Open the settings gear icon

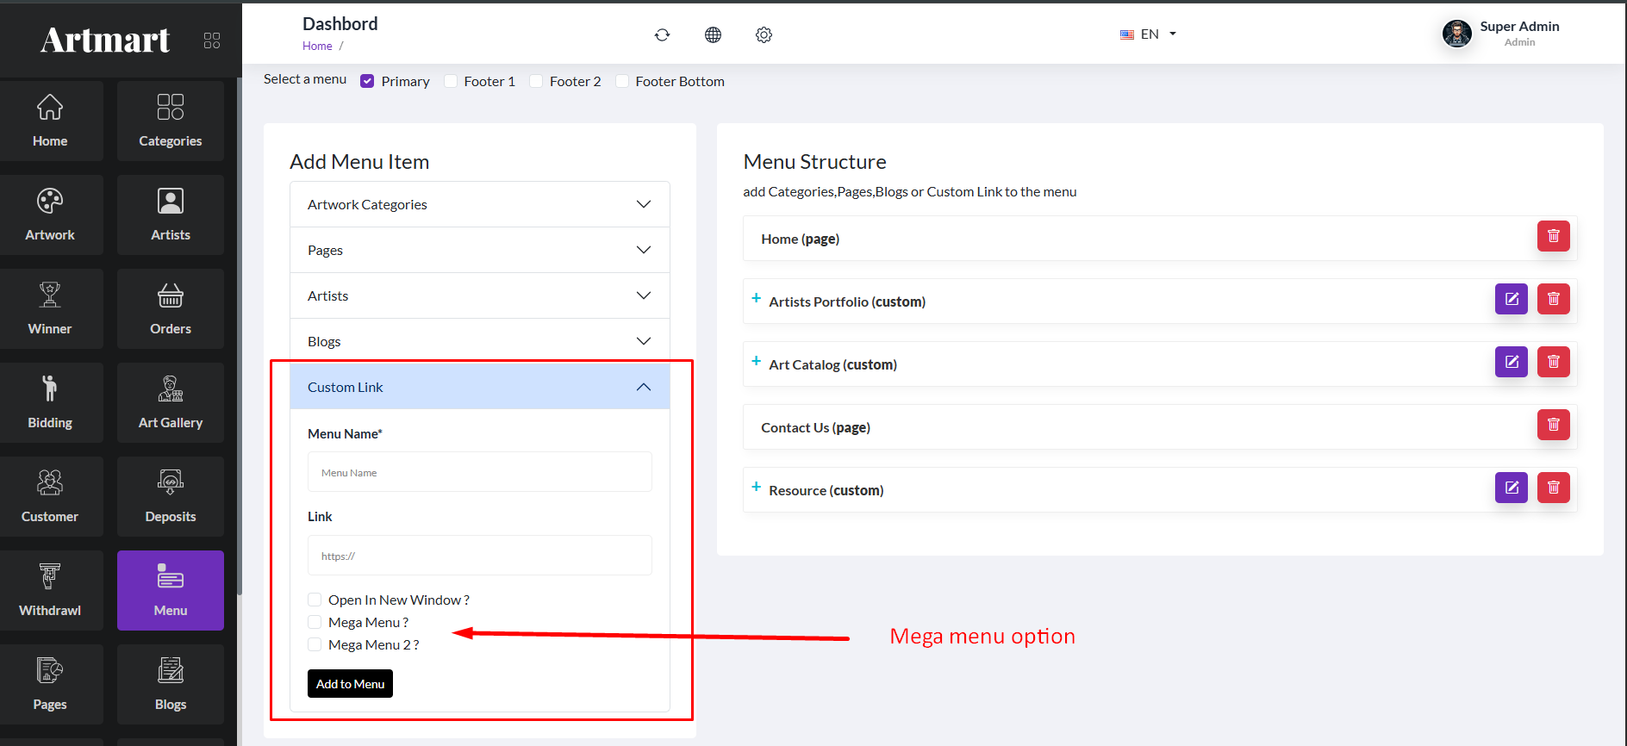(x=764, y=34)
